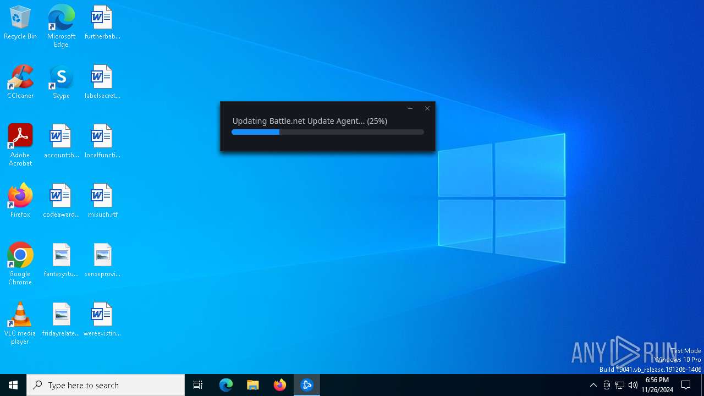Select the Google Chrome desktop shortcut
Image resolution: width=704 pixels, height=396 pixels.
click(x=20, y=264)
